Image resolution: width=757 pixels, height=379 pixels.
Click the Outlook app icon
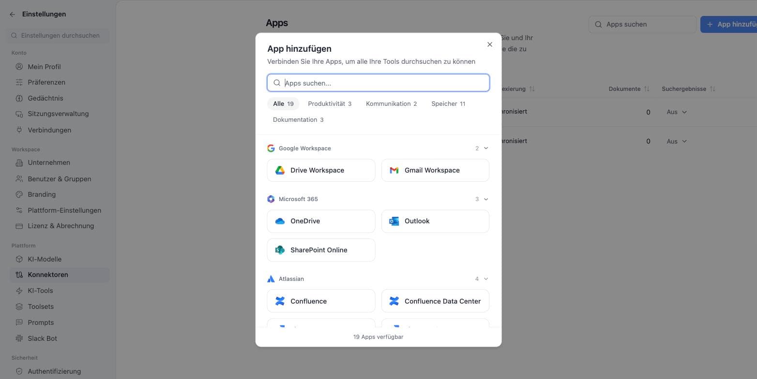394,221
